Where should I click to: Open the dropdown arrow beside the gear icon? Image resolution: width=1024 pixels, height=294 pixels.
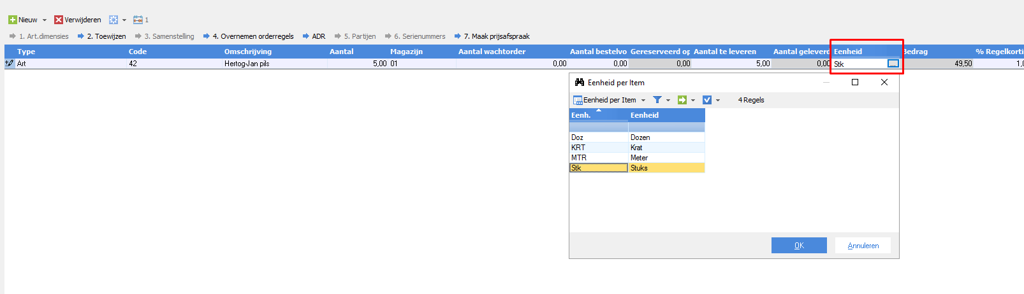coord(124,20)
